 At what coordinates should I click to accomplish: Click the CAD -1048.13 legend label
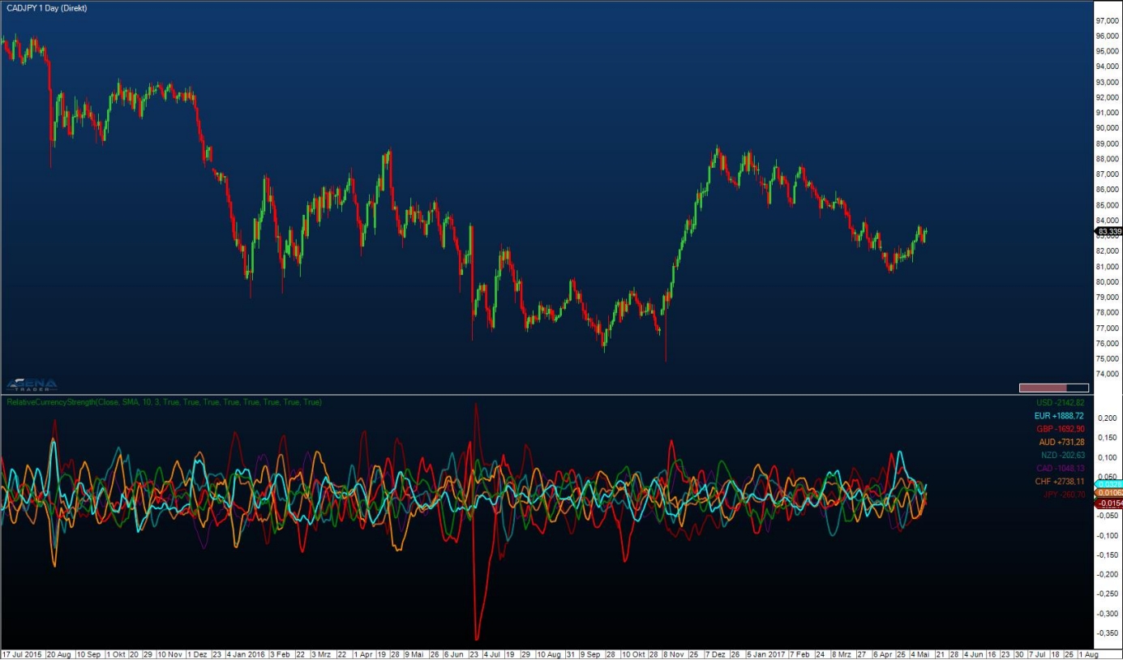(x=1060, y=468)
